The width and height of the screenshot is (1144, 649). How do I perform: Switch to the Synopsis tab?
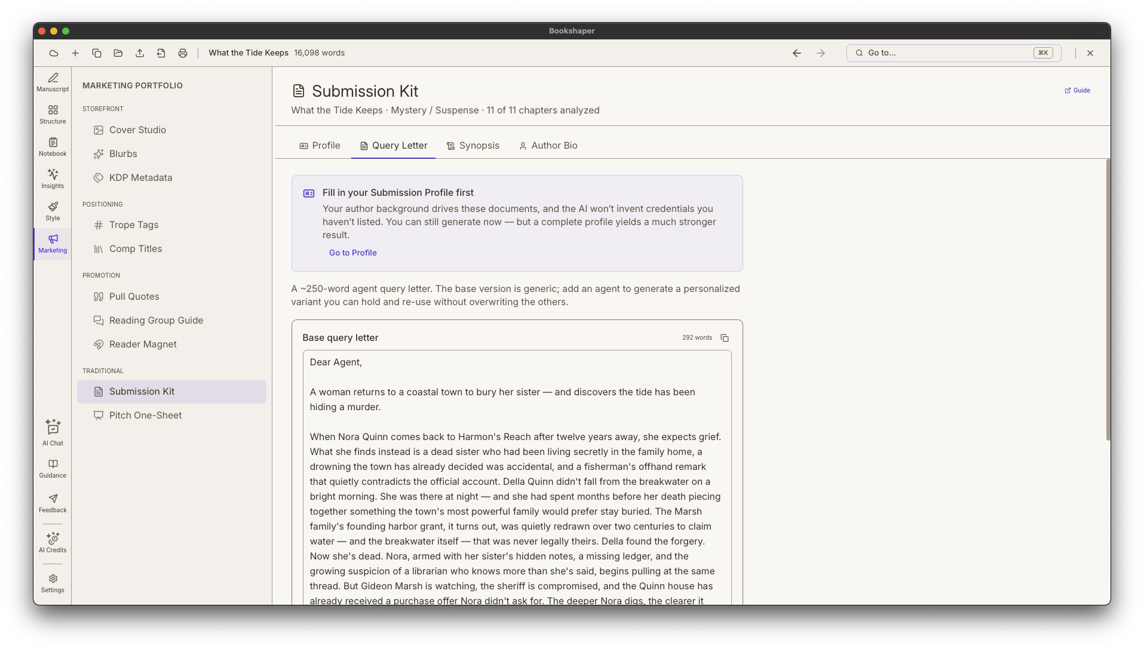[473, 146]
